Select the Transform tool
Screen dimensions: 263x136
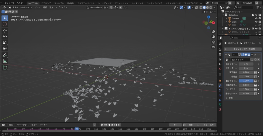[5, 48]
